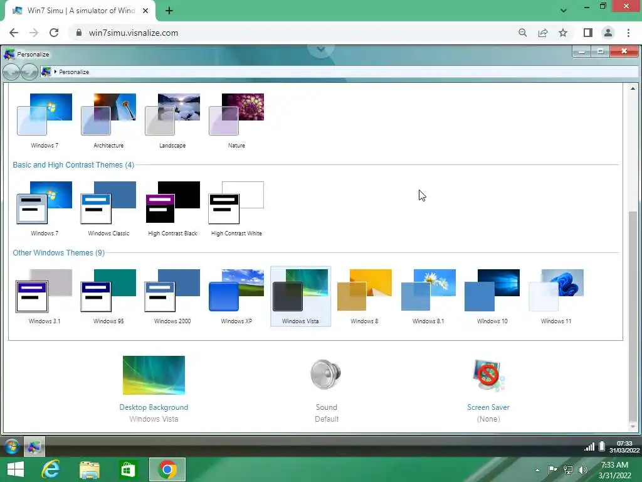Bookmark this page with the star
The image size is (642, 482).
click(563, 33)
